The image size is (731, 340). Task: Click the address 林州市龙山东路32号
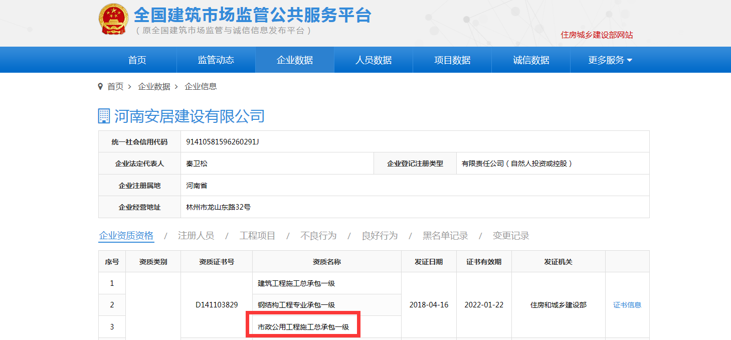pos(218,207)
